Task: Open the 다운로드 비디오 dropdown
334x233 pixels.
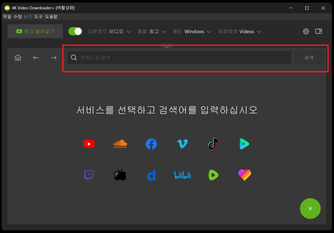Action: [x=109, y=32]
